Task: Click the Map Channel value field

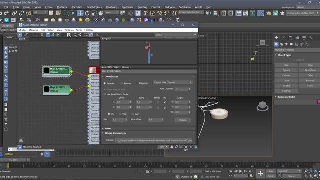Action: (x=181, y=89)
